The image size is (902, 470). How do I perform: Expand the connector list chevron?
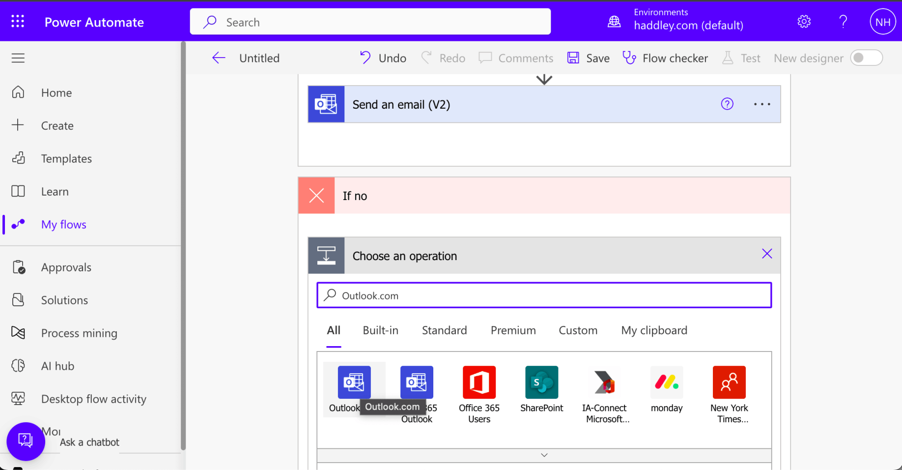click(544, 455)
